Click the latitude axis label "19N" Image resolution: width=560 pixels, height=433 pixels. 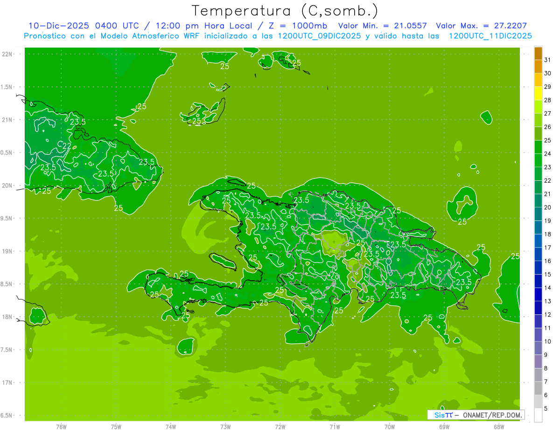pos(7,251)
